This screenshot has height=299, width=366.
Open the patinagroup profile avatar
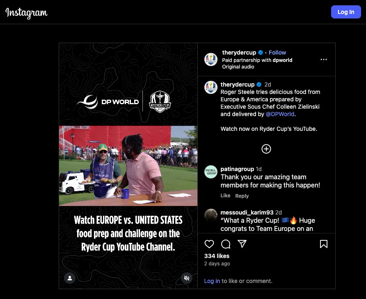211,172
